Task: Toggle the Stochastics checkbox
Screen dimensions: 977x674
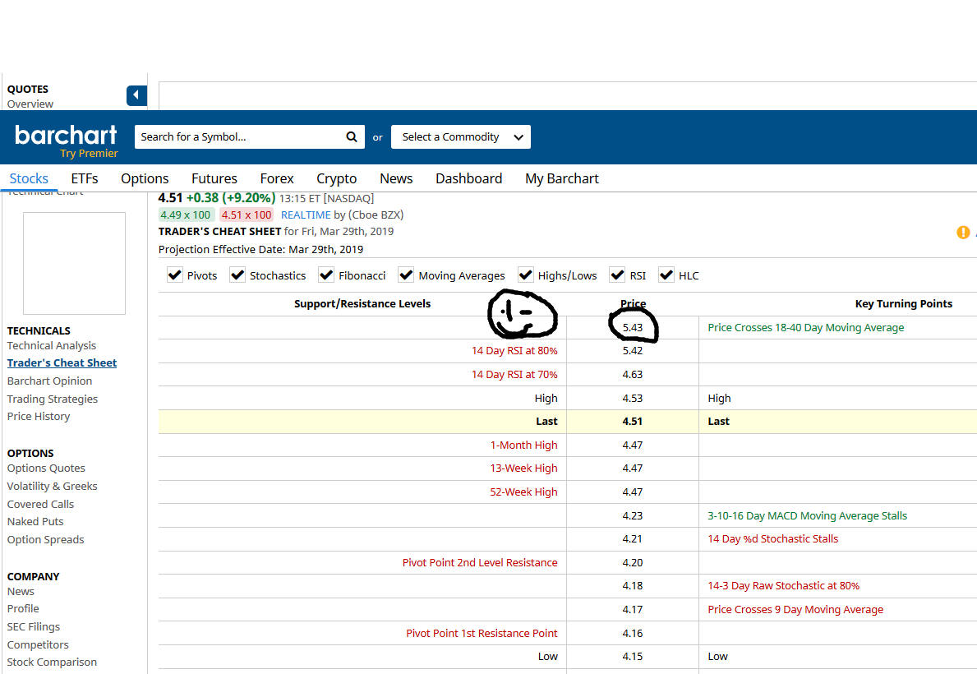Action: click(x=237, y=275)
